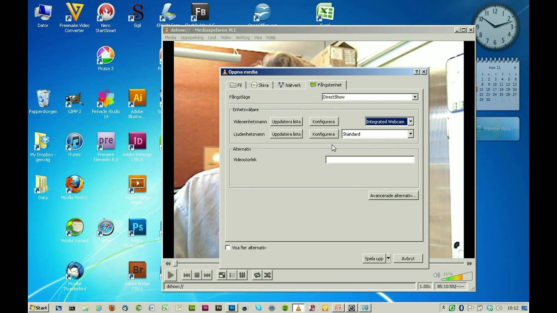
Task: Open the Hjälp menu in VLC
Action: 271,38
